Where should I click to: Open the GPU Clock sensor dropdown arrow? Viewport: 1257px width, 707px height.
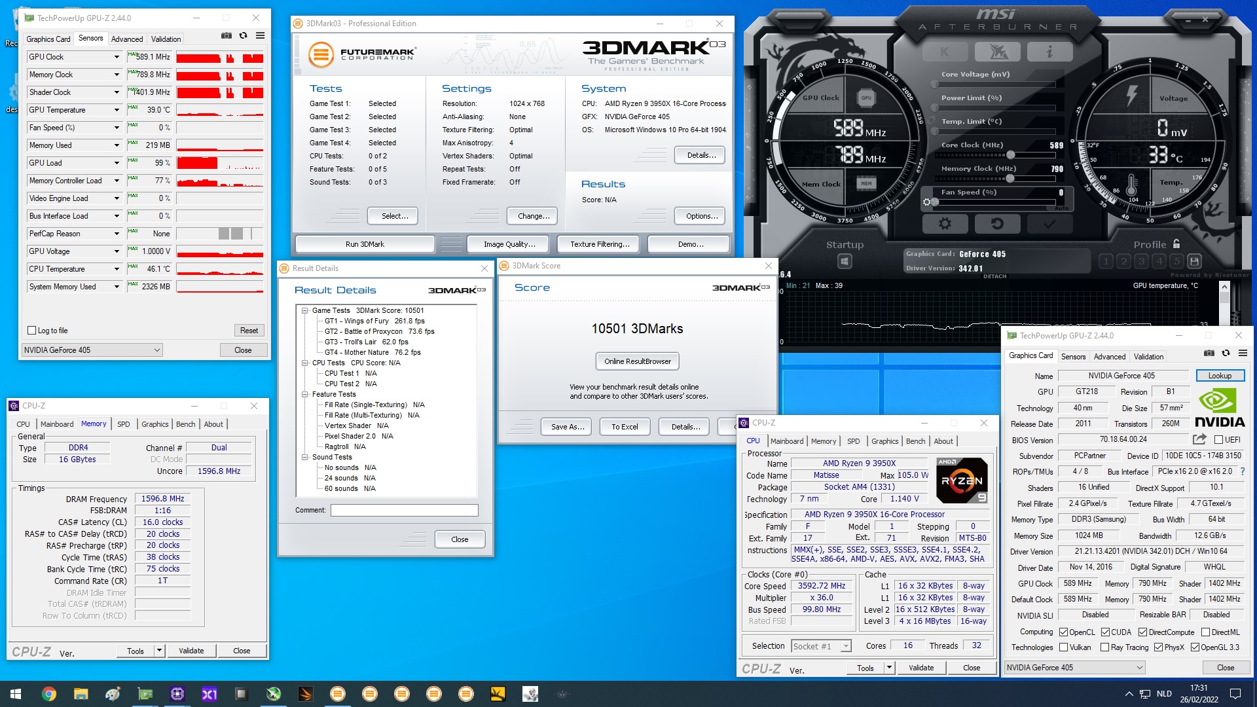click(117, 57)
